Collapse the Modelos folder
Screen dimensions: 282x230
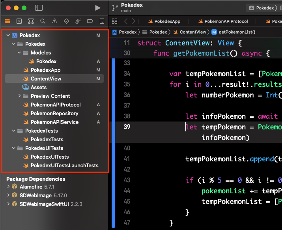coord(19,52)
